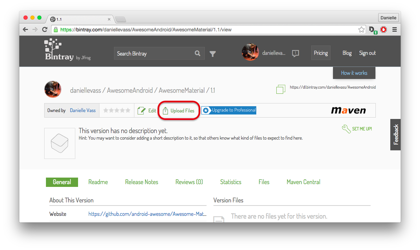Viewport: 420px width, 250px height.
Task: Click the Danielle Chrome profile button
Action: (389, 18)
